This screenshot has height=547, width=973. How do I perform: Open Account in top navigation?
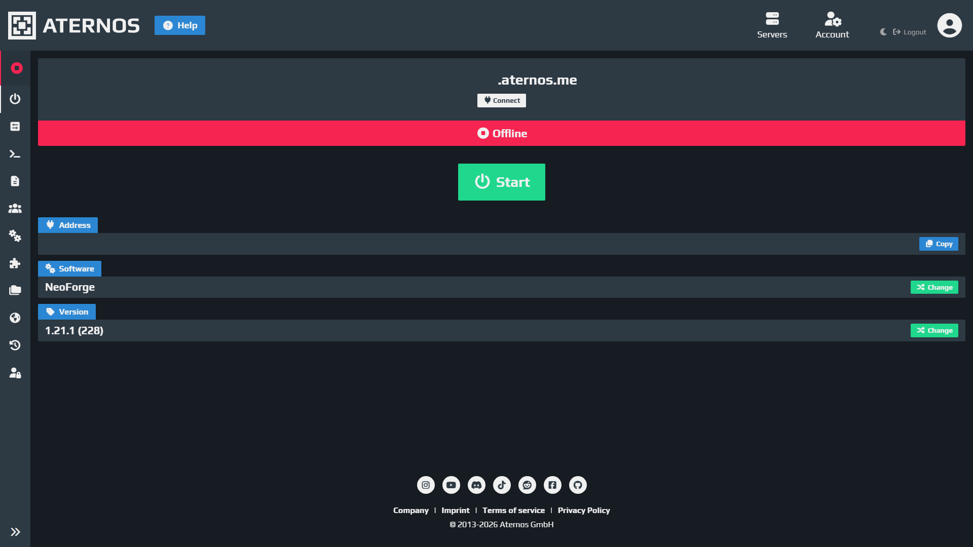pos(832,25)
